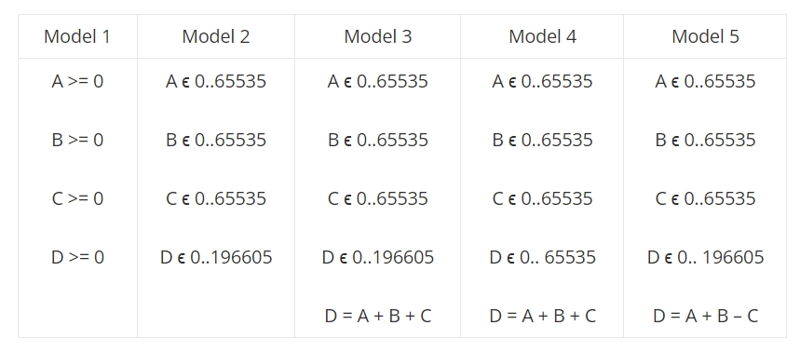This screenshot has height=352, width=800.
Task: Click 'C >= 0' in Model 1 column
Action: (x=77, y=198)
